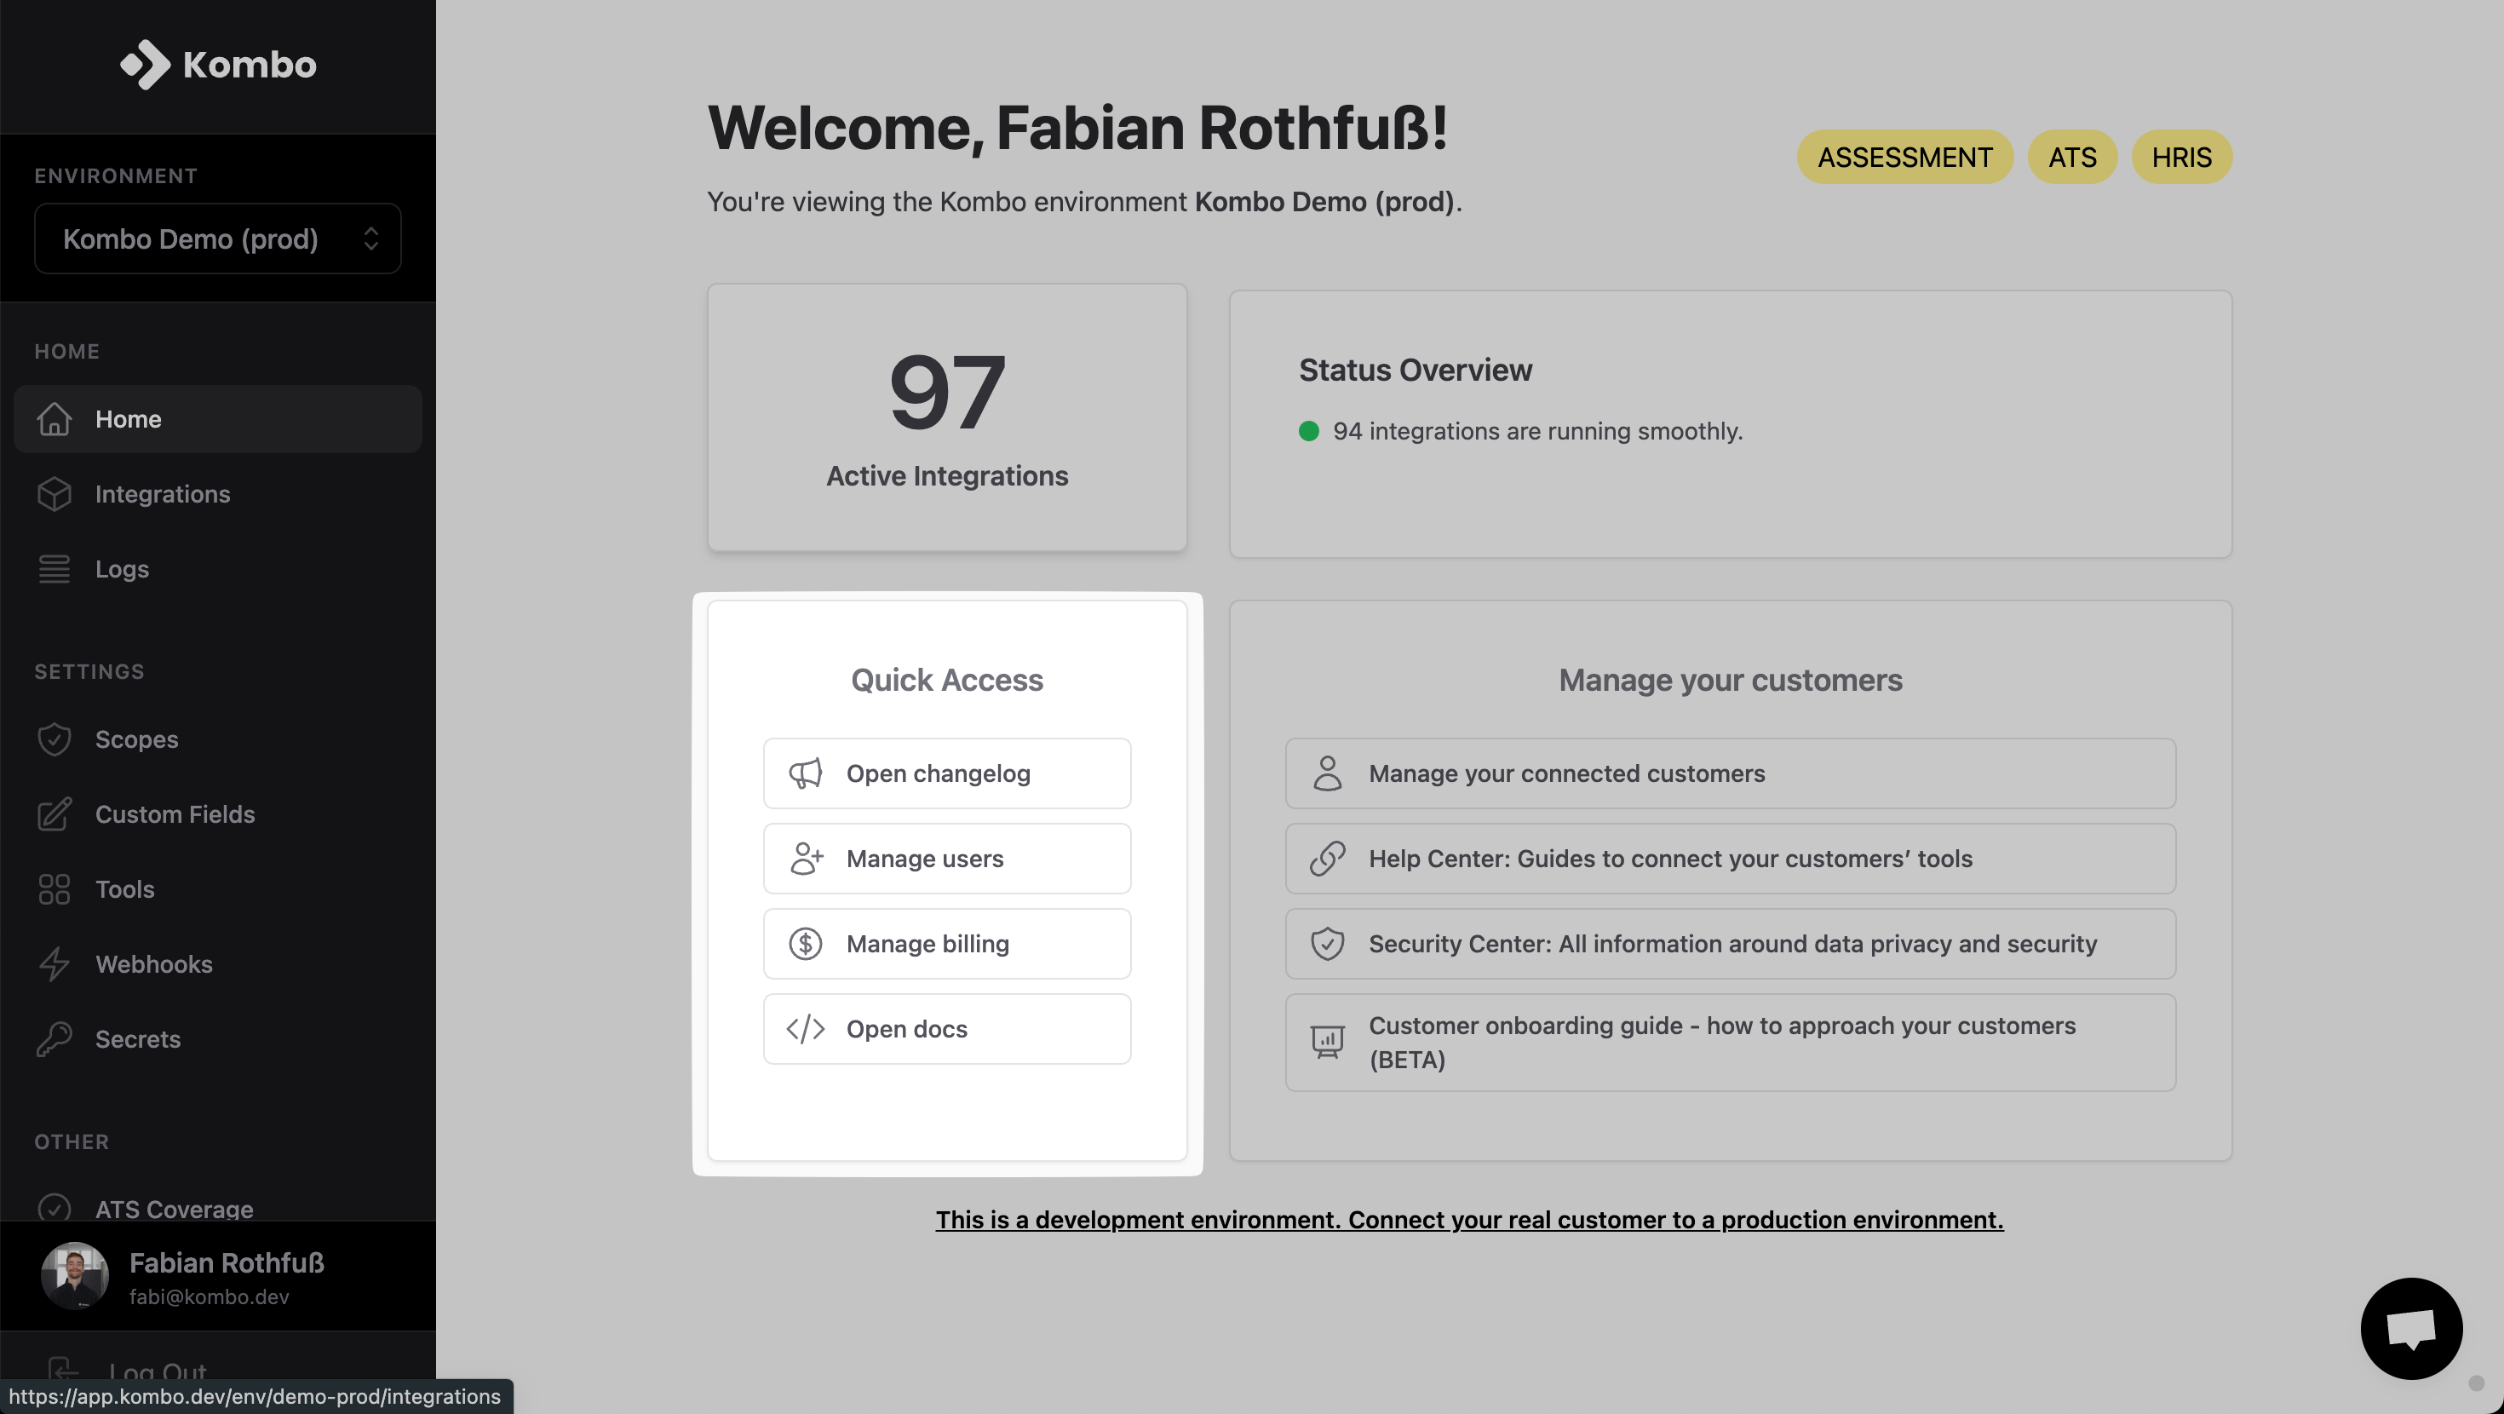Click the Custom Fields pencil icon

tap(55, 814)
